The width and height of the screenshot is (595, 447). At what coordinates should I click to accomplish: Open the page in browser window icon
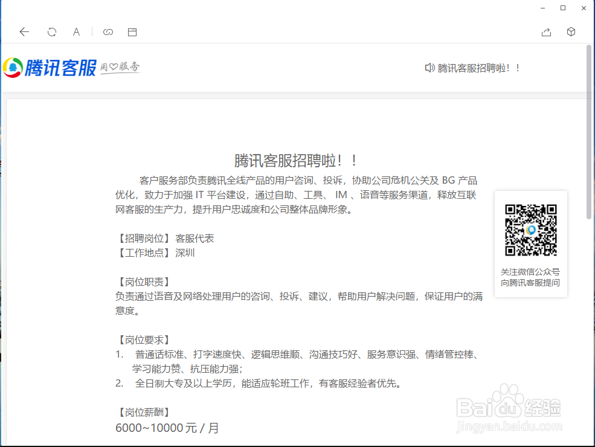click(x=132, y=32)
